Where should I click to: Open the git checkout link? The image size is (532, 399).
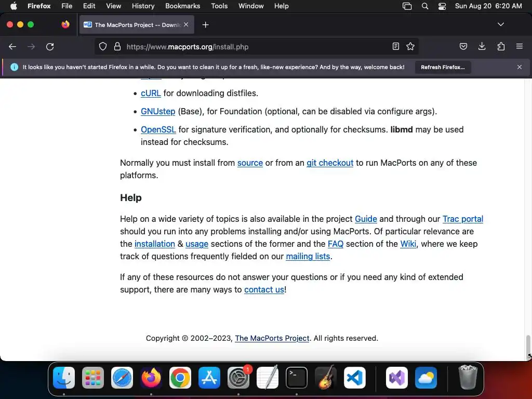(330, 163)
